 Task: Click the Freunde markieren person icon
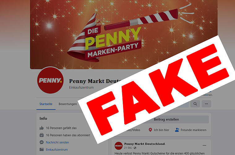(x=177, y=130)
